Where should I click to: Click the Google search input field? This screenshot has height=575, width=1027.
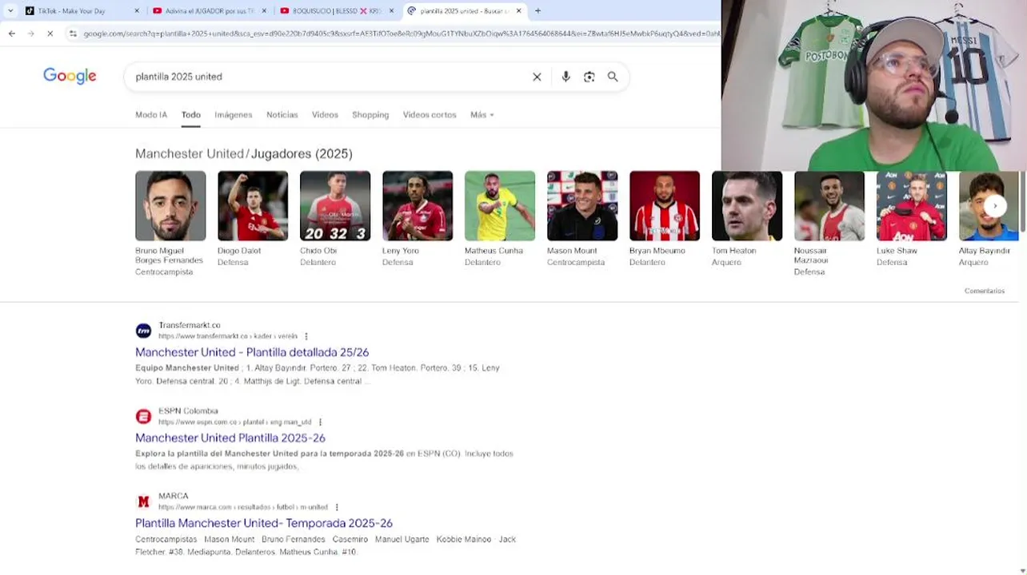(328, 77)
